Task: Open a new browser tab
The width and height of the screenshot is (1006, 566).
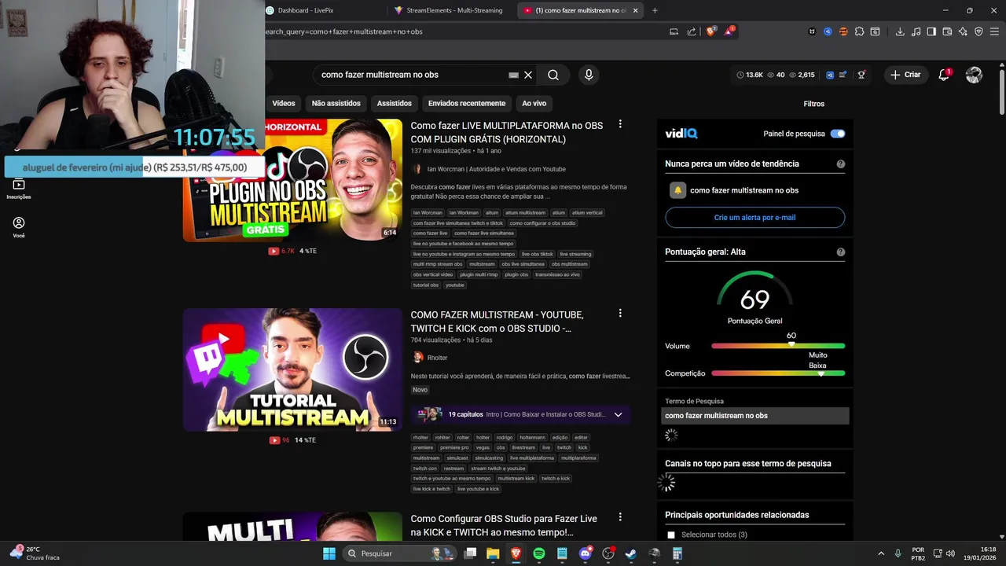Action: [x=655, y=10]
